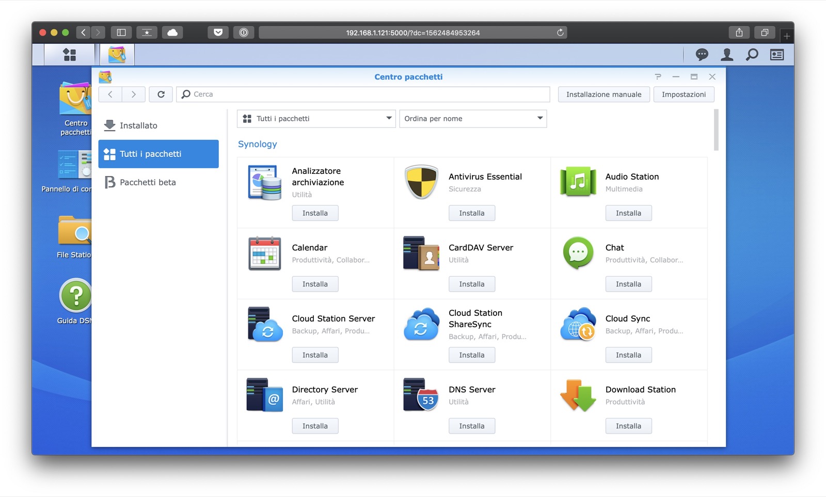Click the Cloud Sync package icon

click(x=578, y=324)
